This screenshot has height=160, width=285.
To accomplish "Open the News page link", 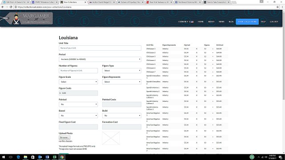I will click(222, 22).
